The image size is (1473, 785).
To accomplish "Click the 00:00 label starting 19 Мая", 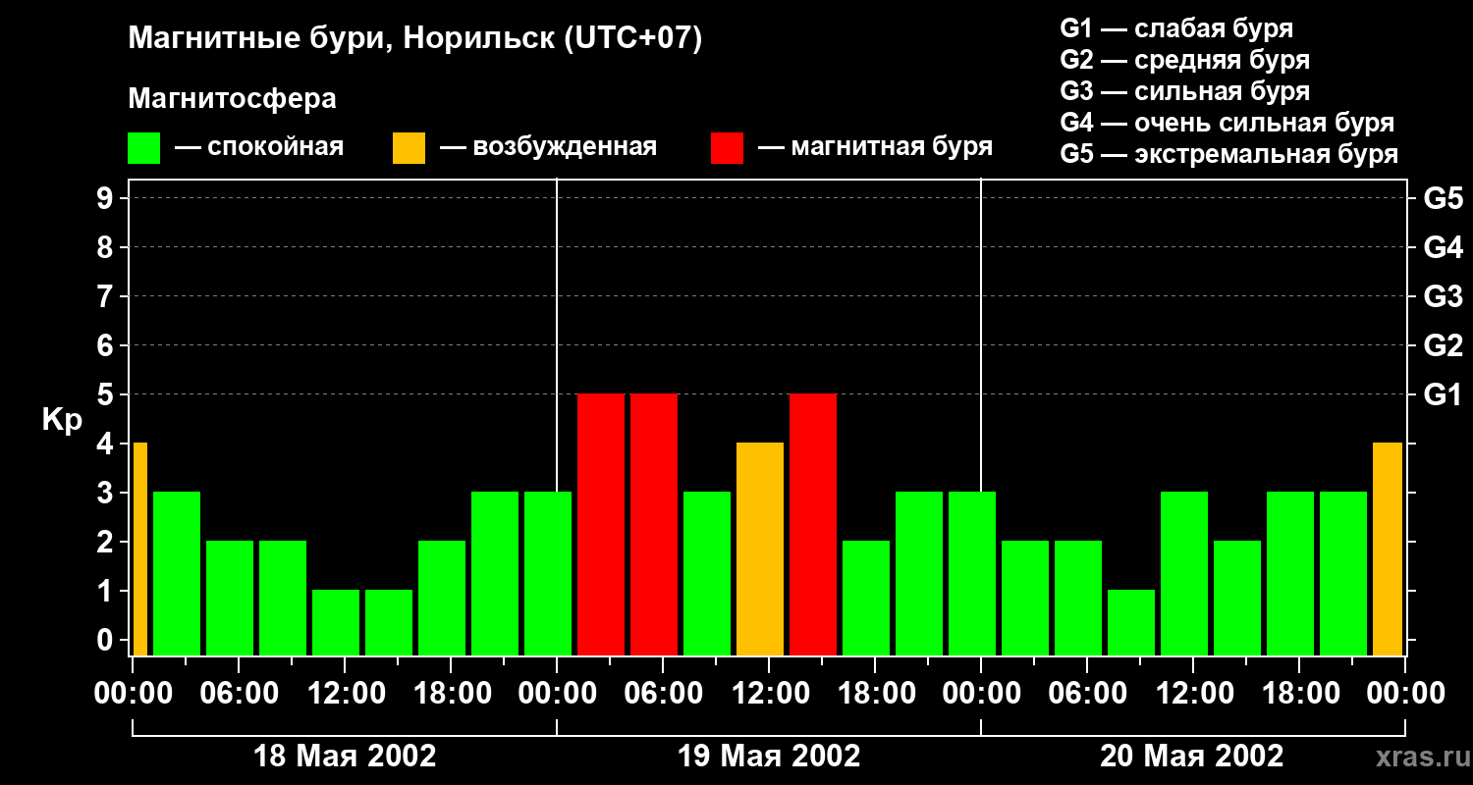I will pos(557,694).
